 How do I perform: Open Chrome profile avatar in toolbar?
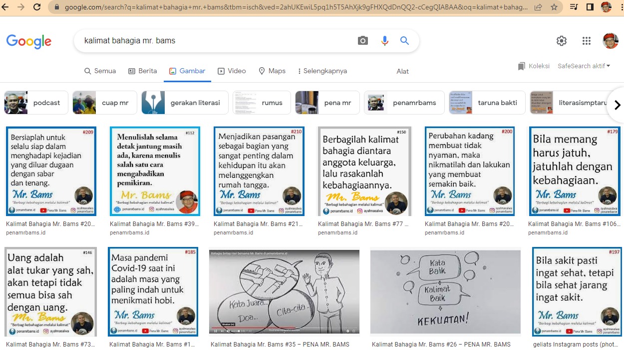pyautogui.click(x=606, y=7)
